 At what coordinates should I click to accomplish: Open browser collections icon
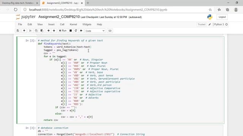(x=227, y=9)
